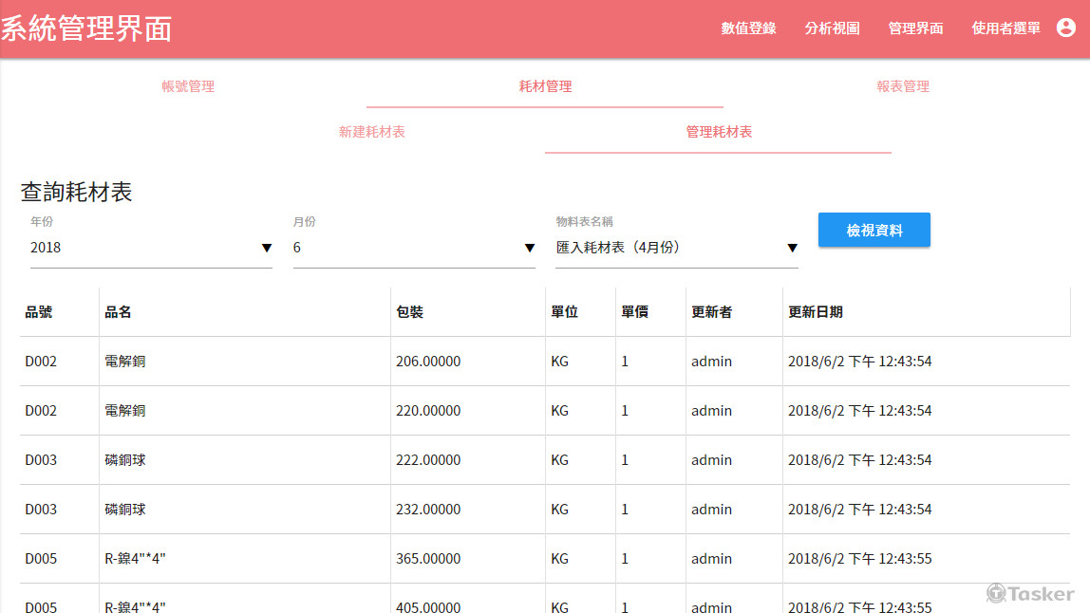Viewport: 1090px width, 613px height.
Task: Select the 電解銅 entry in the first row
Action: coord(124,361)
